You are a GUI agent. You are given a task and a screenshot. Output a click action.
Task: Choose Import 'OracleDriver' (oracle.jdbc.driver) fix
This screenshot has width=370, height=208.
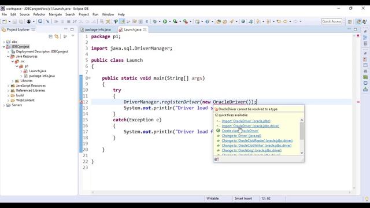pyautogui.click(x=250, y=126)
